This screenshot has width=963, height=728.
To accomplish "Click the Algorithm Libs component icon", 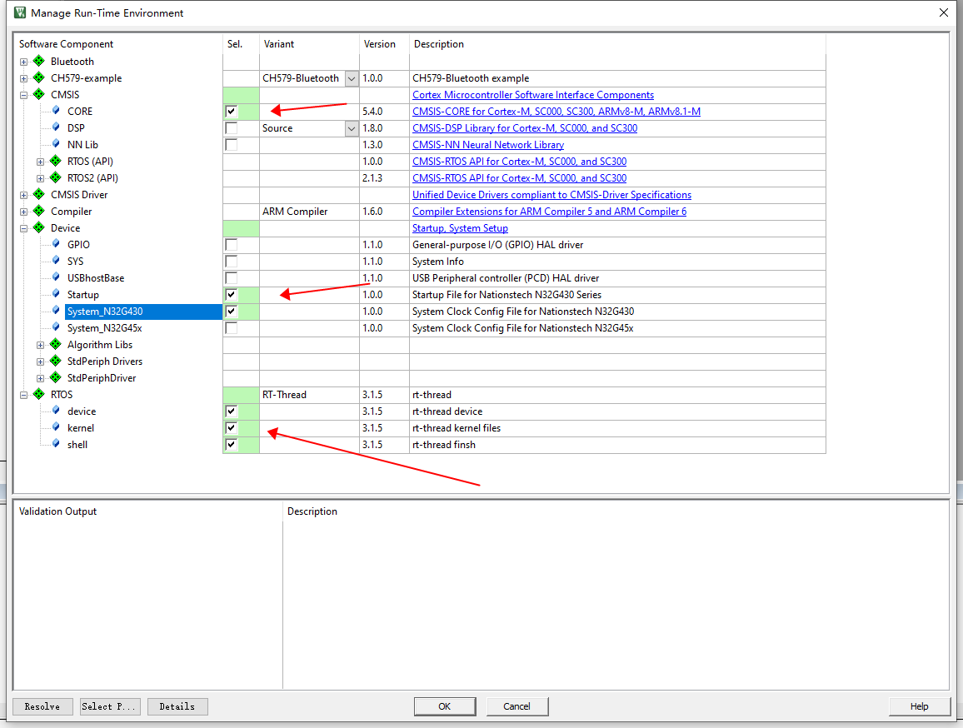I will point(56,345).
